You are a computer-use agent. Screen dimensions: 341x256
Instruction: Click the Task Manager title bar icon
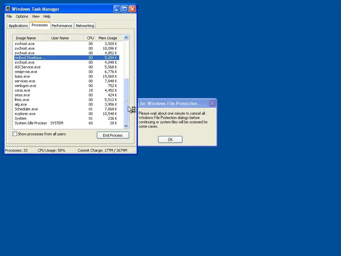point(8,9)
